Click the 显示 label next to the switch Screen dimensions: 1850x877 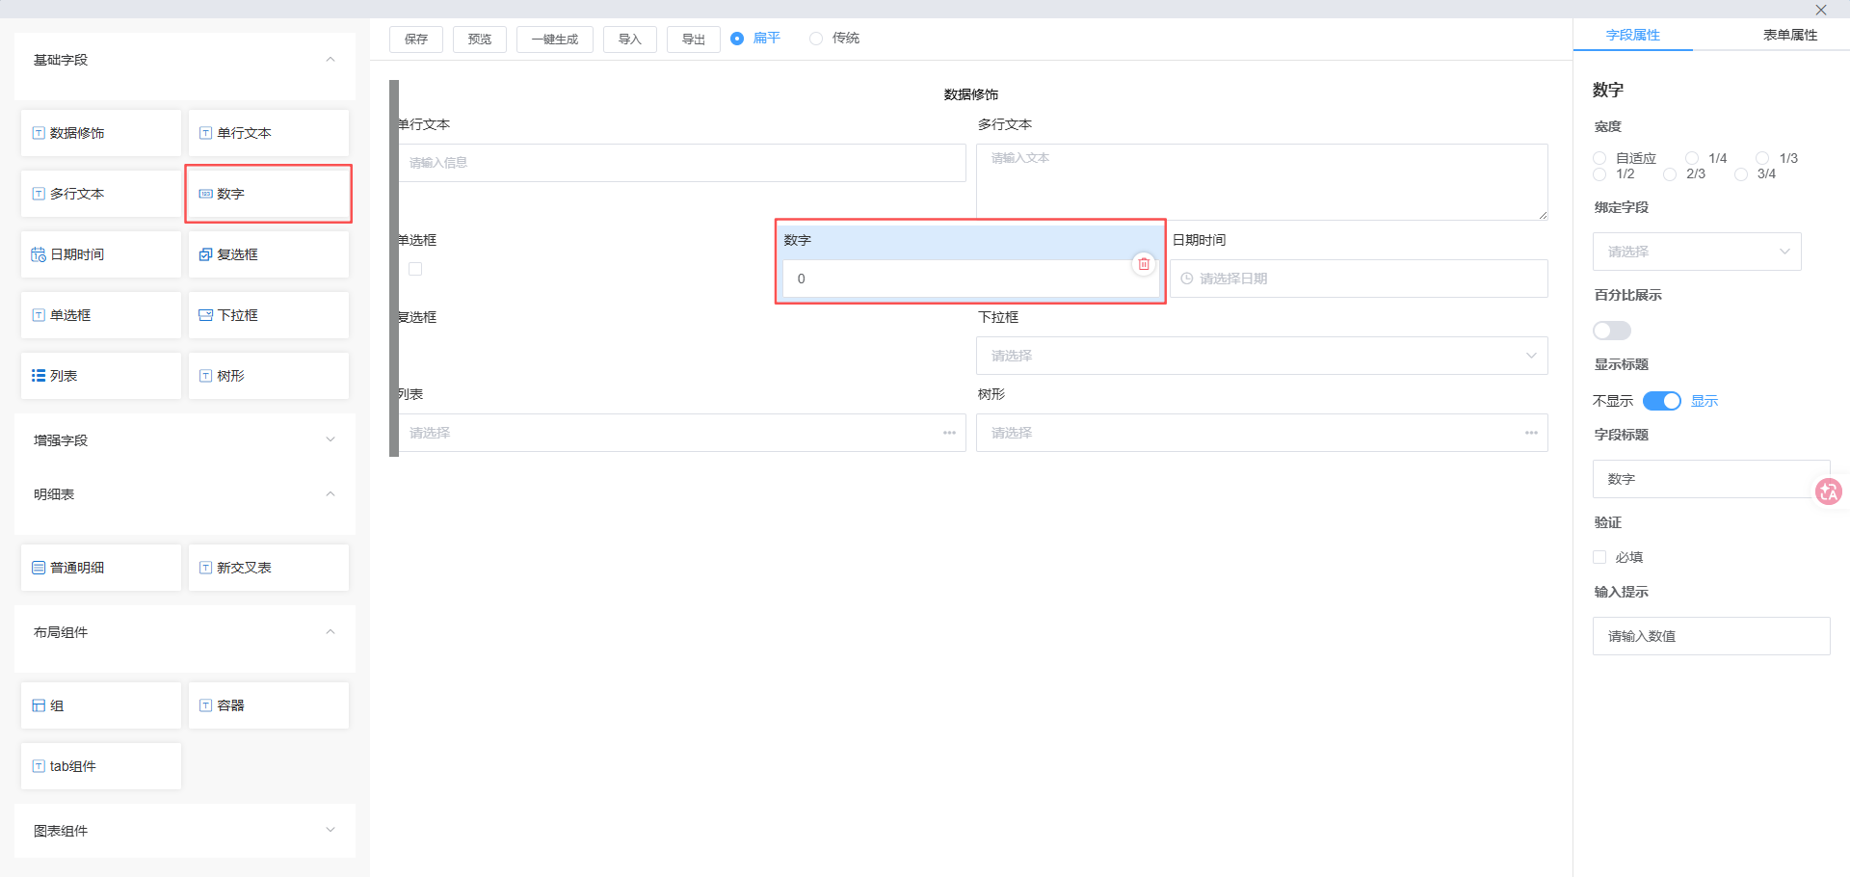(x=1705, y=401)
